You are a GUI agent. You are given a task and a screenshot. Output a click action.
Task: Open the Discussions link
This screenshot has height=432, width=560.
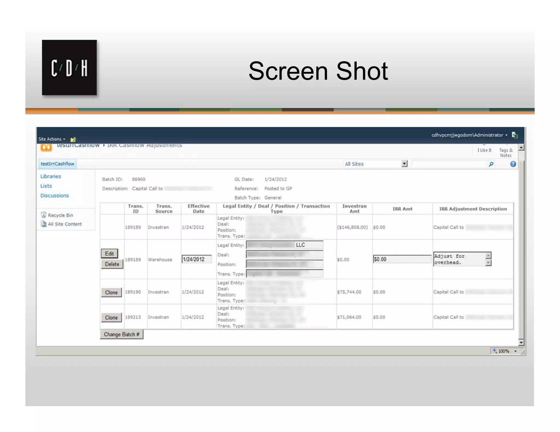pyautogui.click(x=54, y=196)
